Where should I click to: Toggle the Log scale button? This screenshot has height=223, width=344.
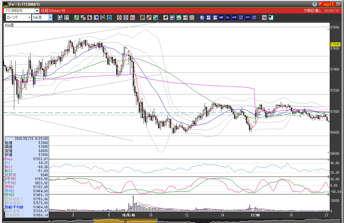(x=264, y=18)
